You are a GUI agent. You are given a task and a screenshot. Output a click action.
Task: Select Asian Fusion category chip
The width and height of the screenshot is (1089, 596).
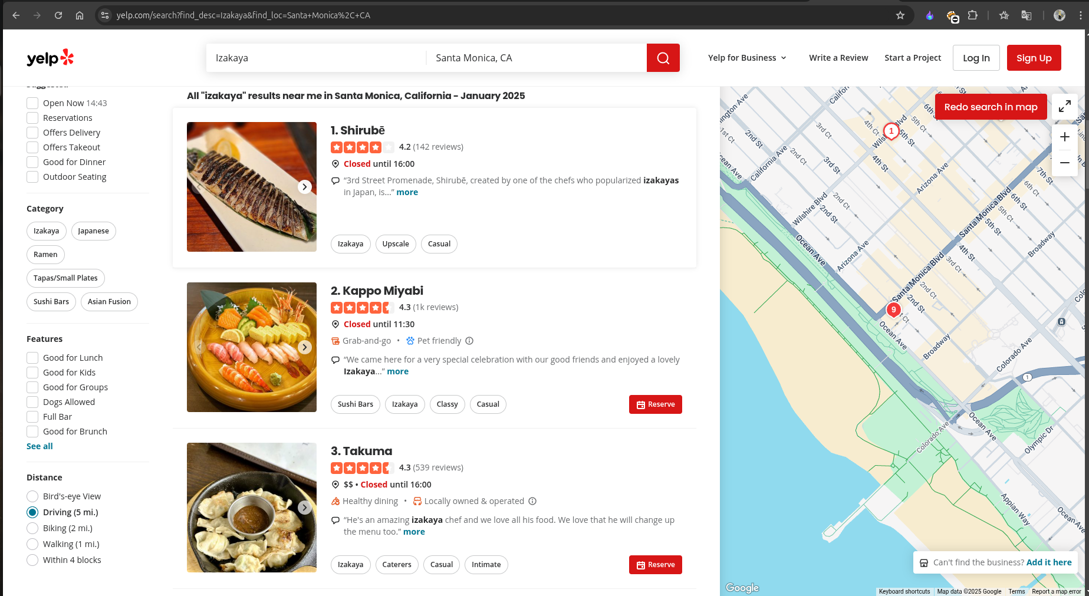[x=109, y=302]
